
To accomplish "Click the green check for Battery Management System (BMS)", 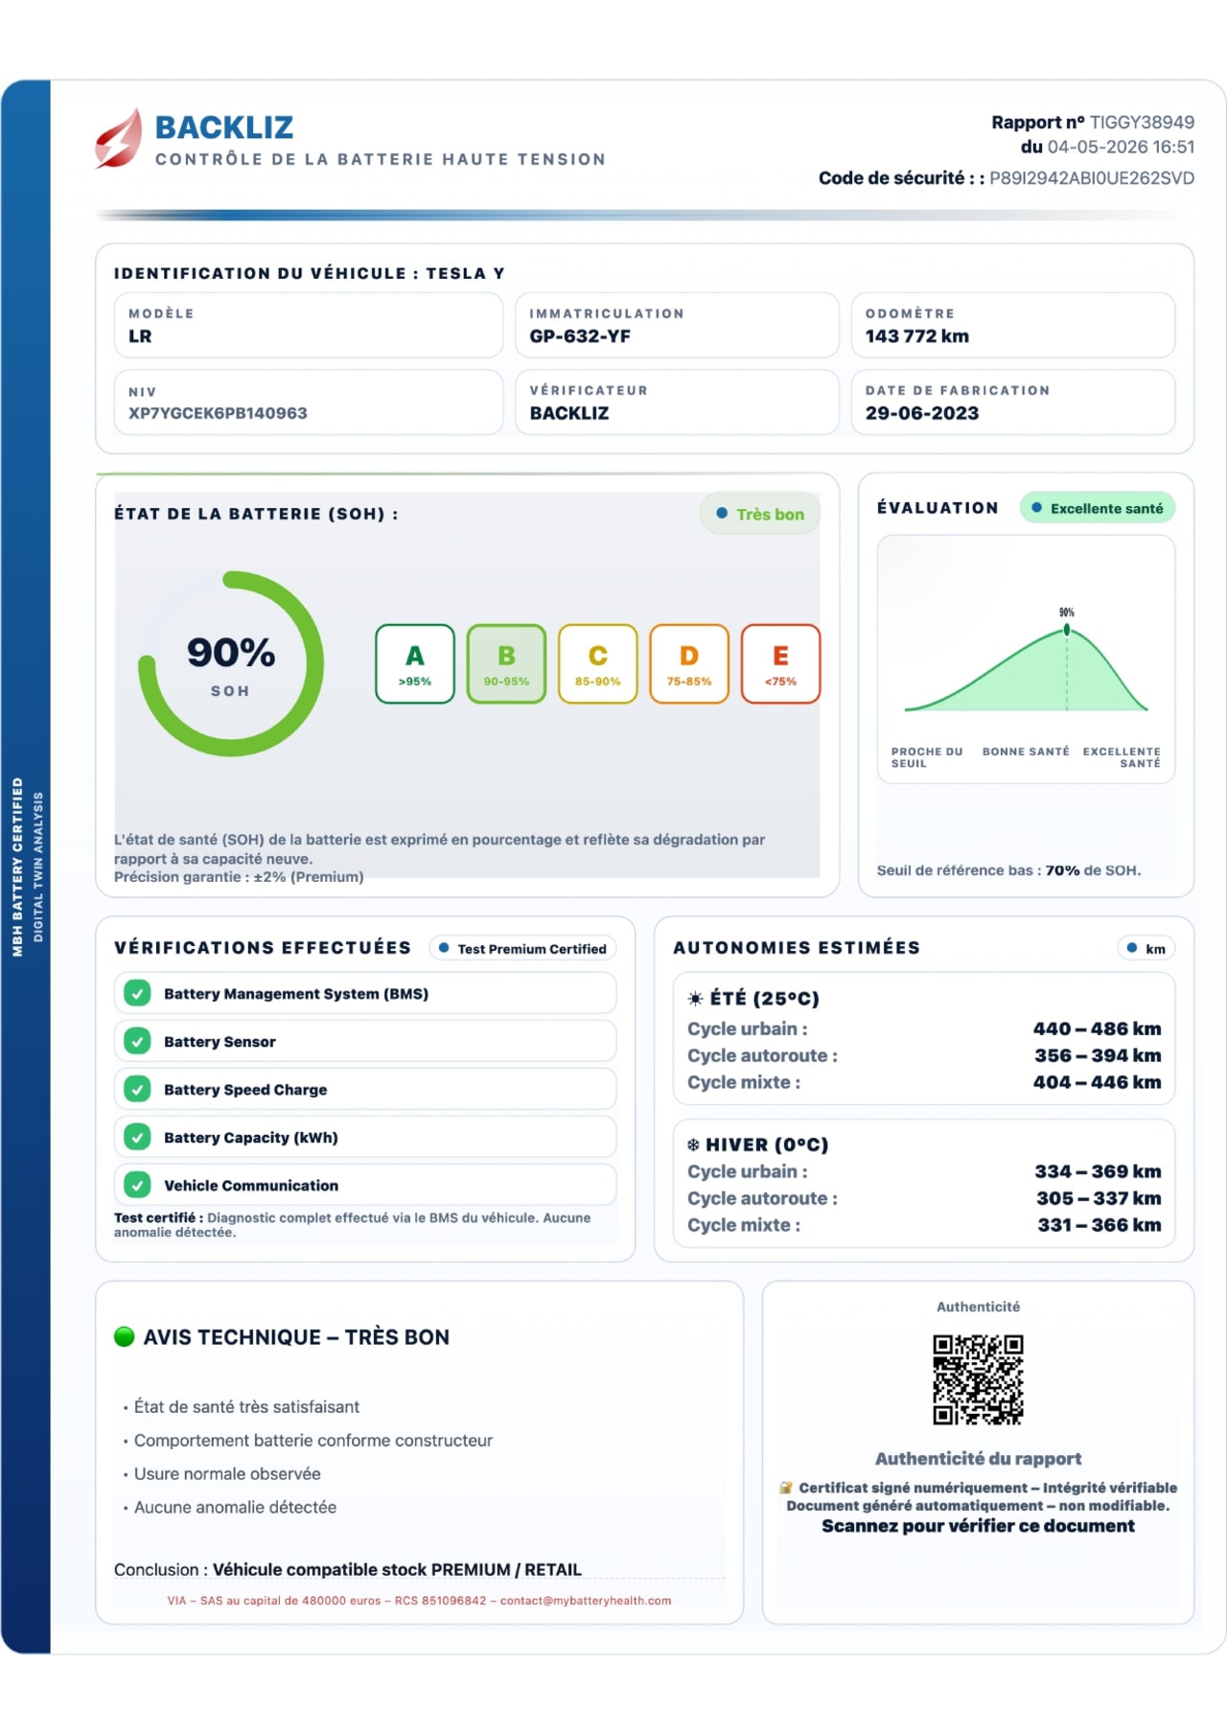I will pyautogui.click(x=138, y=993).
